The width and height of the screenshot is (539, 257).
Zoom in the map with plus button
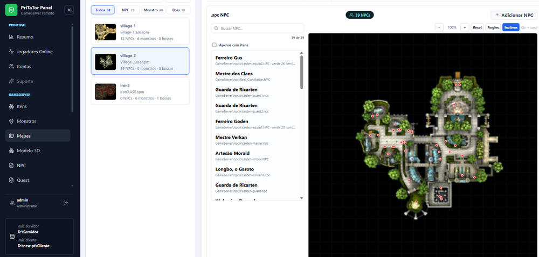pyautogui.click(x=465, y=27)
